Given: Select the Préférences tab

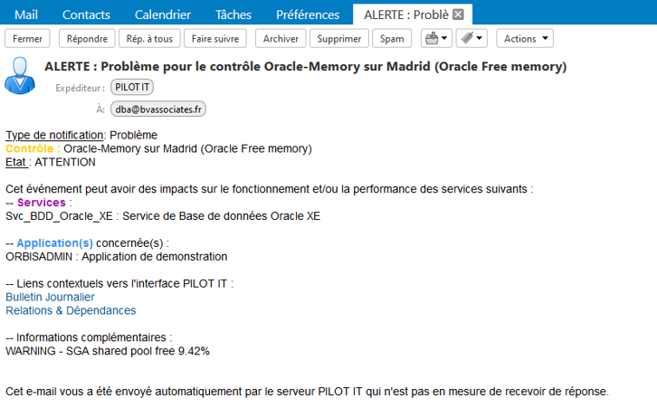Looking at the screenshot, I should pyautogui.click(x=308, y=14).
